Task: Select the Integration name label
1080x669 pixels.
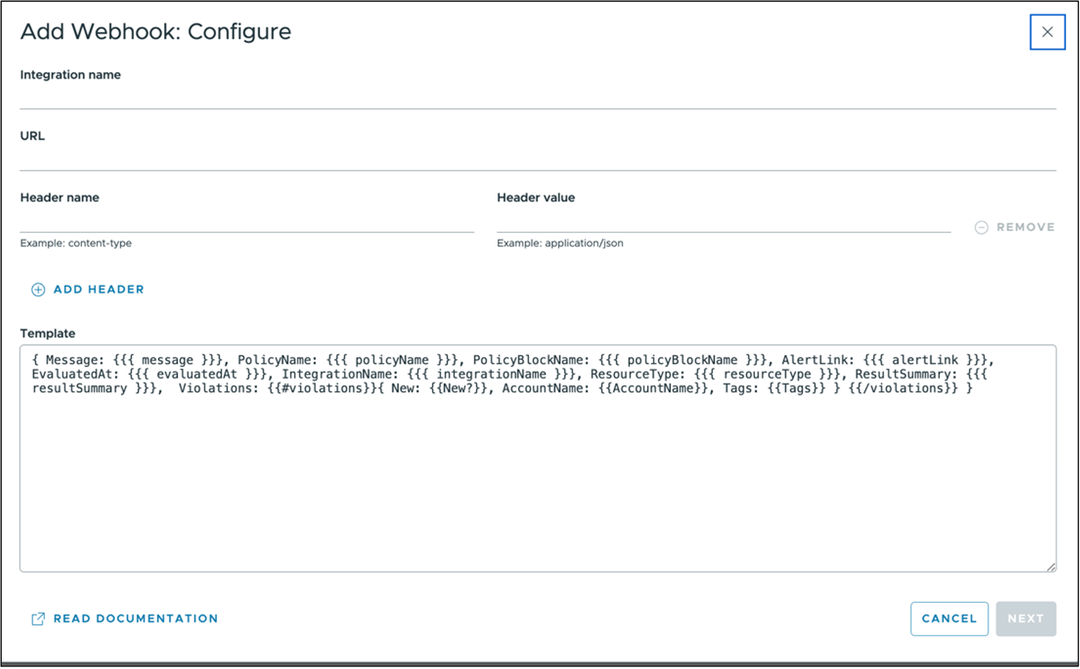Action: [x=70, y=75]
